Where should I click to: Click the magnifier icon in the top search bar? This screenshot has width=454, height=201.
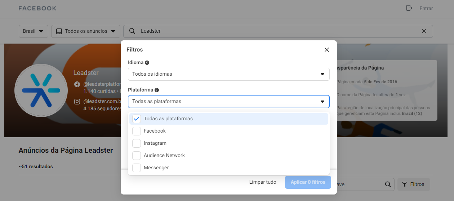tap(132, 31)
